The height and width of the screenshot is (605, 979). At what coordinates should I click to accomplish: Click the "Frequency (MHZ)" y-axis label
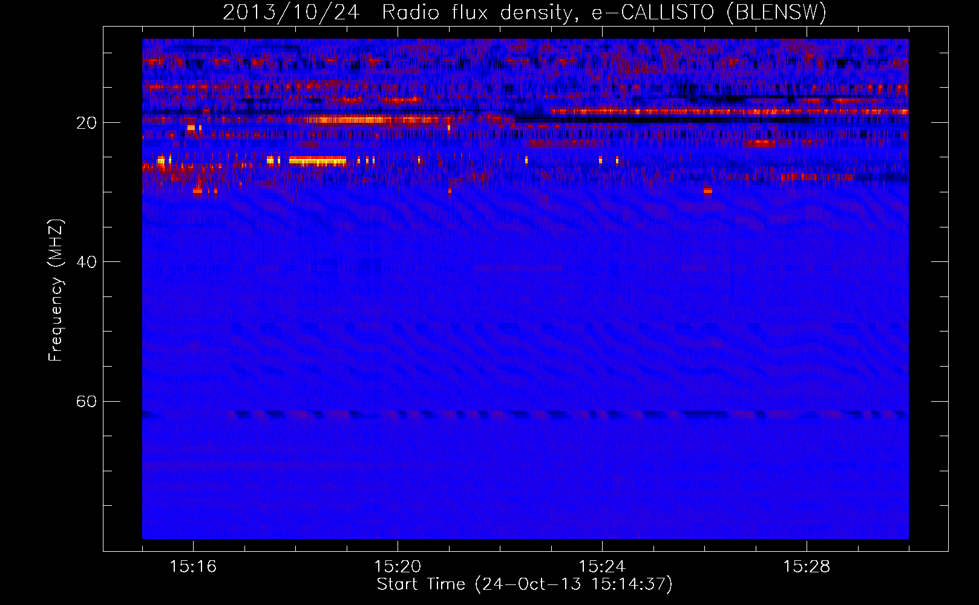click(56, 290)
